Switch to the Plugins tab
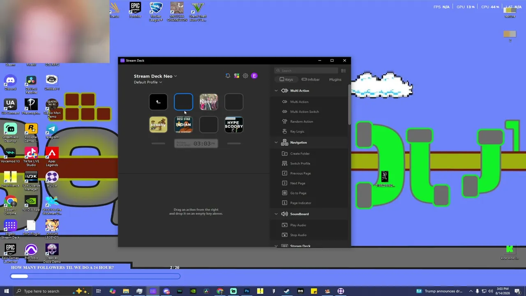Viewport: 526px width, 296px height. pyautogui.click(x=335, y=79)
